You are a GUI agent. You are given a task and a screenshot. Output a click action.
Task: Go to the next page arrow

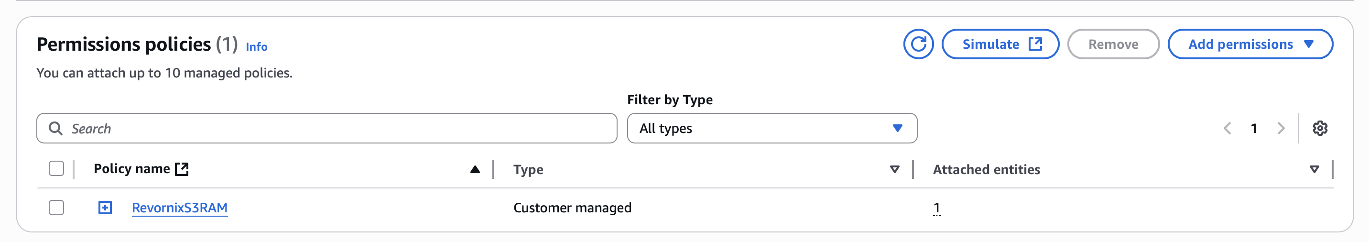point(1281,128)
